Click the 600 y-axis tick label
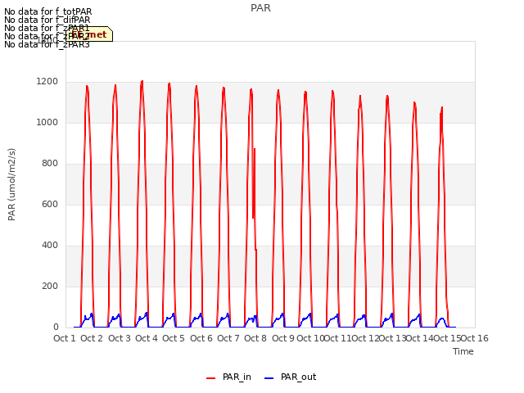Image resolution: width=524 pixels, height=393 pixels. click(x=50, y=204)
